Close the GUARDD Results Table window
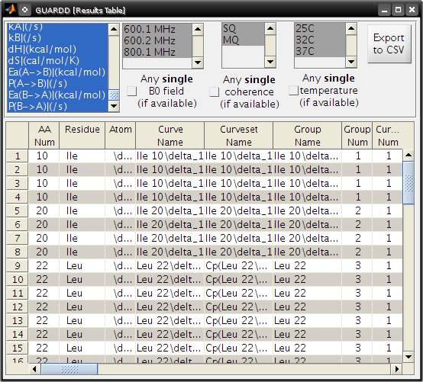The height and width of the screenshot is (382, 423). 412,10
